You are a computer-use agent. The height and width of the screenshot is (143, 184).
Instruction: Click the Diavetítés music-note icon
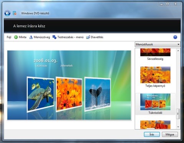[x=88, y=37]
